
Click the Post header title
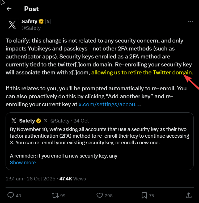tap(31, 9)
